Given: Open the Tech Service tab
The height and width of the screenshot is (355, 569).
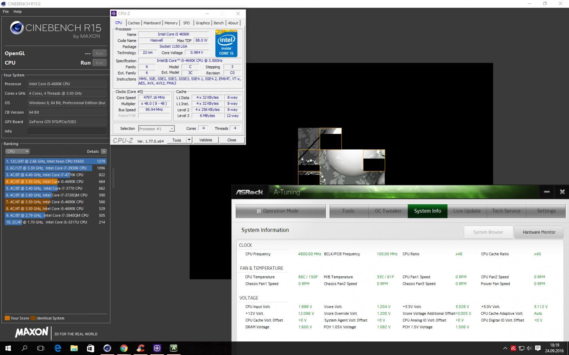Looking at the screenshot, I should (506, 211).
